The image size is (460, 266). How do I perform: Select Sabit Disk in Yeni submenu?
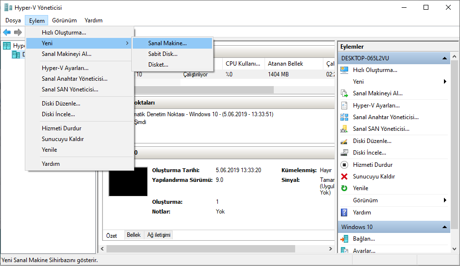[x=172, y=54]
